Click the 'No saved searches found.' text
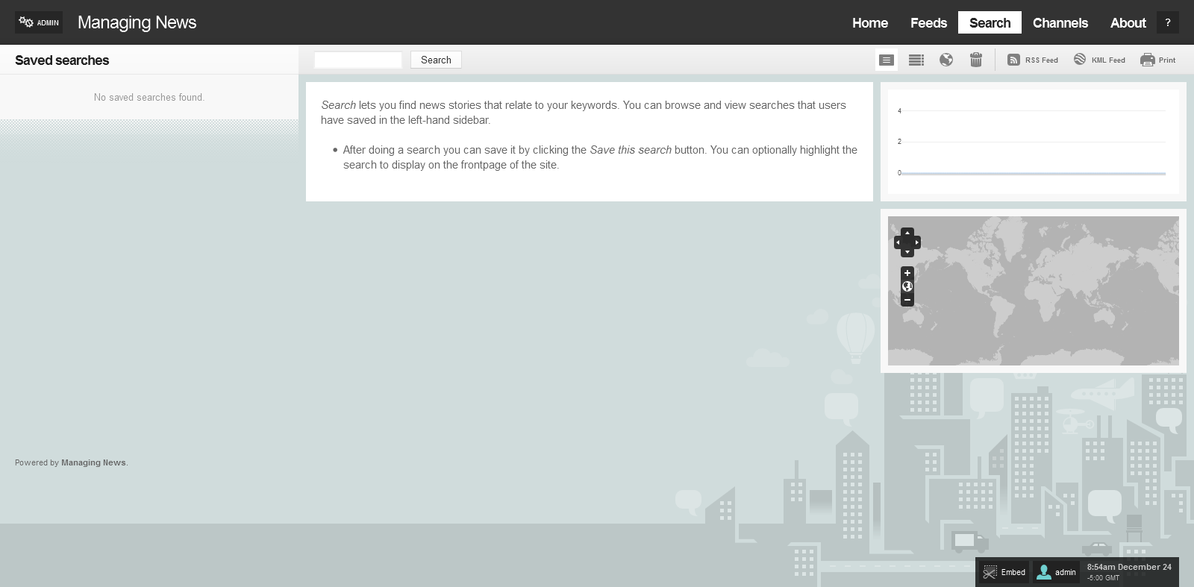 point(149,97)
